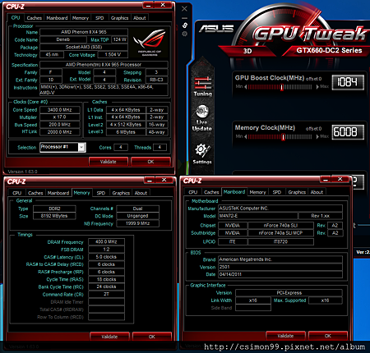Click the Max arrow of GPU Boost Clock
This screenshot has height=353, width=370.
[317, 87]
